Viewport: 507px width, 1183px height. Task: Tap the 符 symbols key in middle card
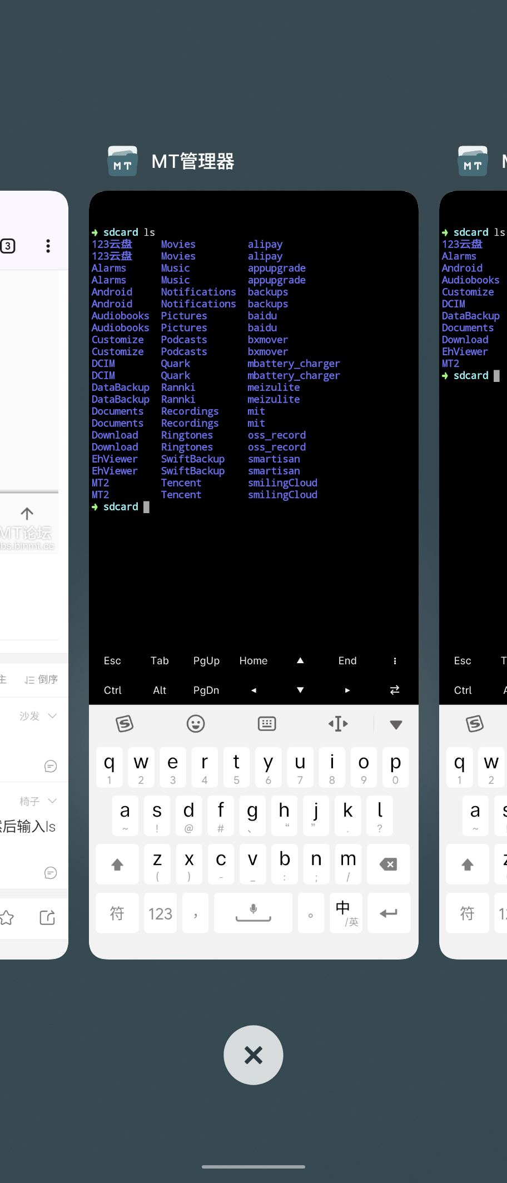click(x=117, y=913)
